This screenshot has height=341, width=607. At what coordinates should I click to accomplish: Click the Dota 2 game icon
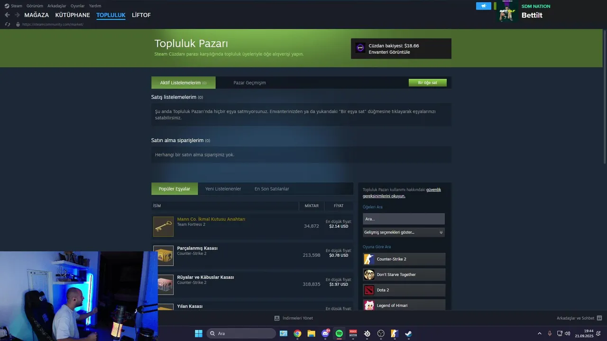369,290
